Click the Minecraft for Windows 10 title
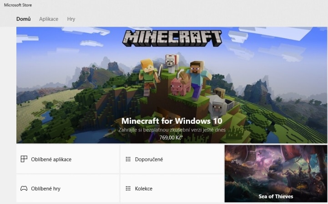This screenshot has height=204, width=328. pos(172,121)
